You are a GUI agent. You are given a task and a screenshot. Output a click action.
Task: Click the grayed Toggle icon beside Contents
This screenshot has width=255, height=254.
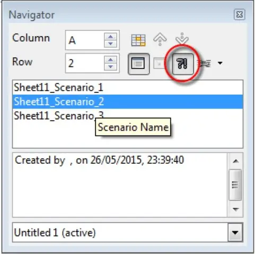[159, 63]
